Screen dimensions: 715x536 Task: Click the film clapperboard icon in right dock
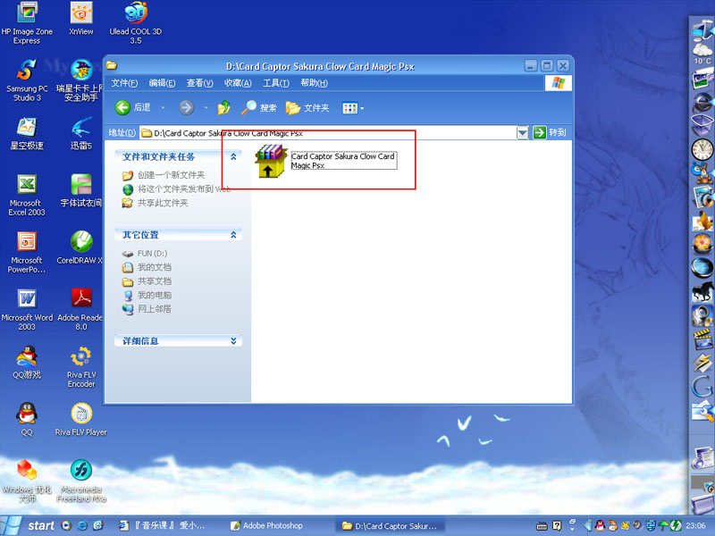[702, 340]
